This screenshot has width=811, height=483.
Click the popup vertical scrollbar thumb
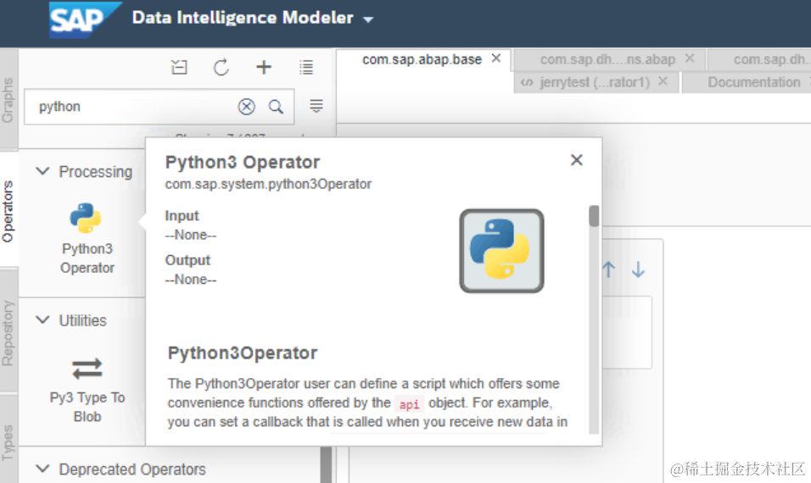click(594, 216)
